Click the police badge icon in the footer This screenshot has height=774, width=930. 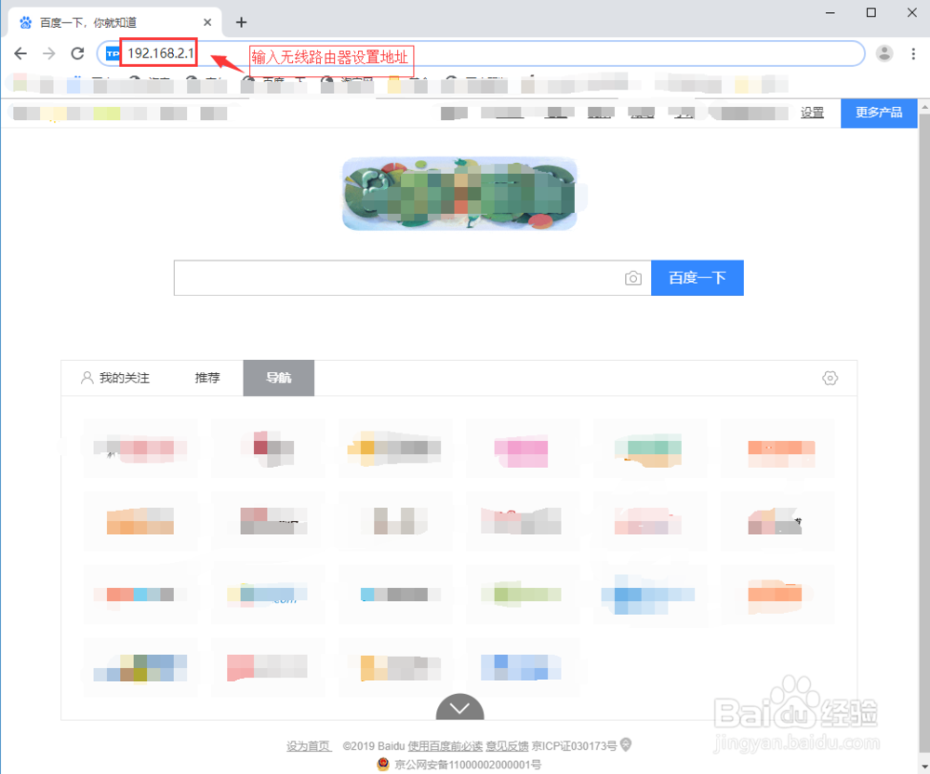pyautogui.click(x=383, y=764)
